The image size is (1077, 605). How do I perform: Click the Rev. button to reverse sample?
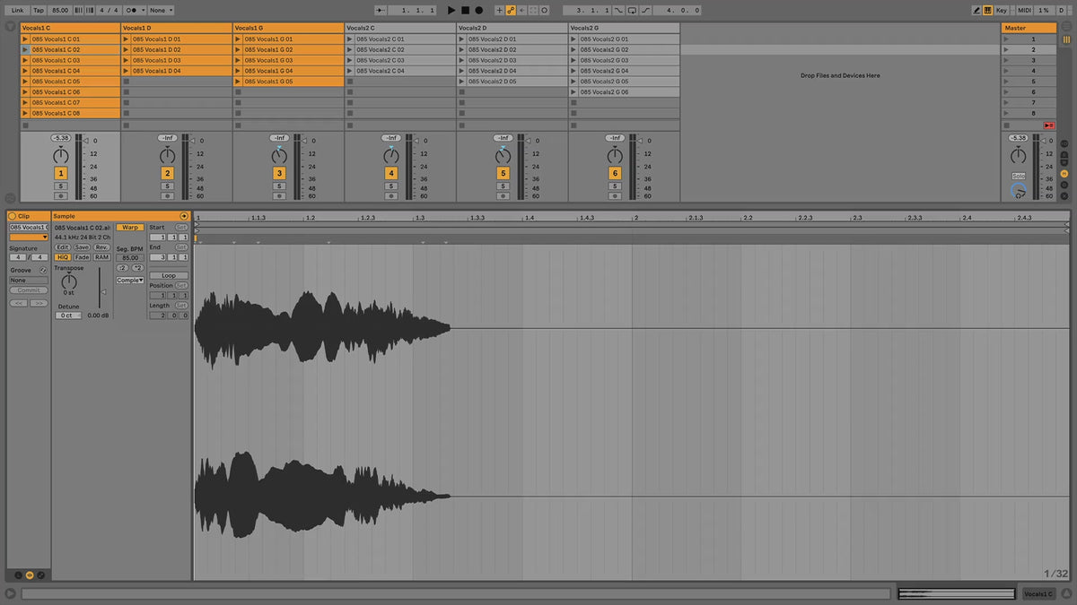101,247
